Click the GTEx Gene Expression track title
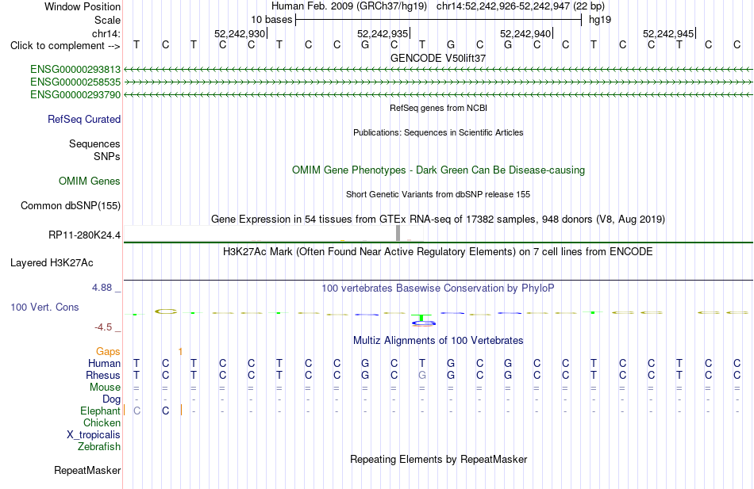 pyautogui.click(x=438, y=220)
